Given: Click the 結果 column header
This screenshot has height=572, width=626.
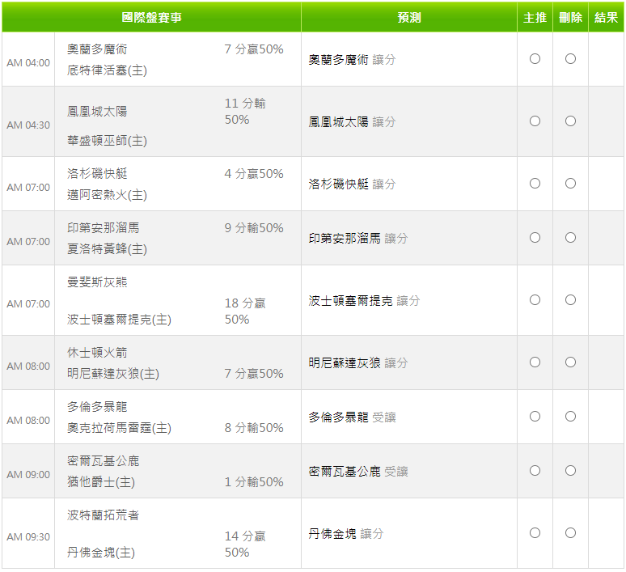Looking at the screenshot, I should tap(606, 17).
